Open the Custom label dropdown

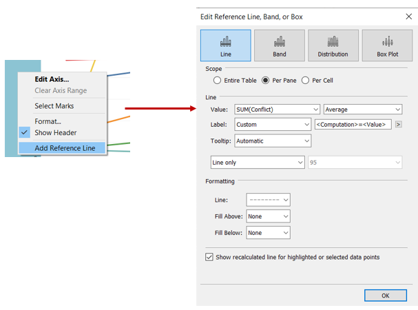[273, 125]
